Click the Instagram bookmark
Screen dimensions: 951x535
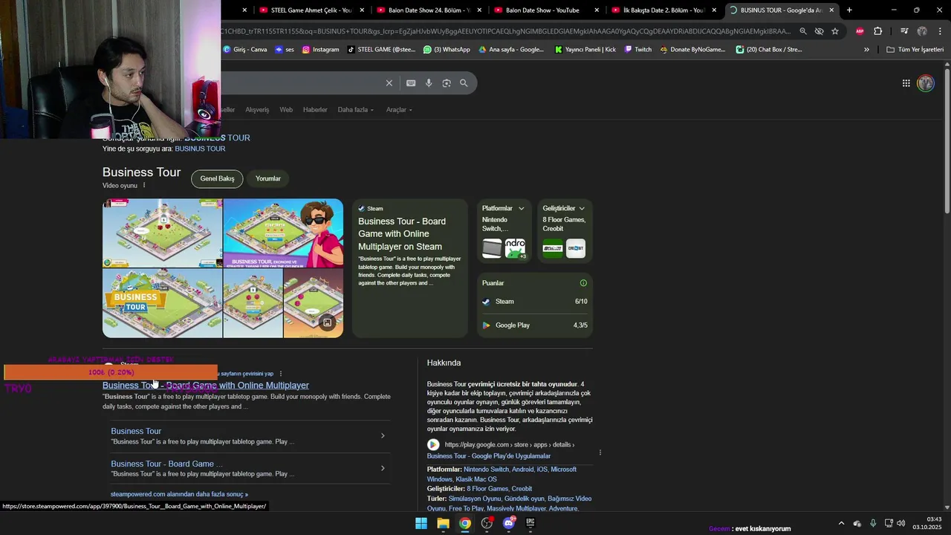(320, 50)
